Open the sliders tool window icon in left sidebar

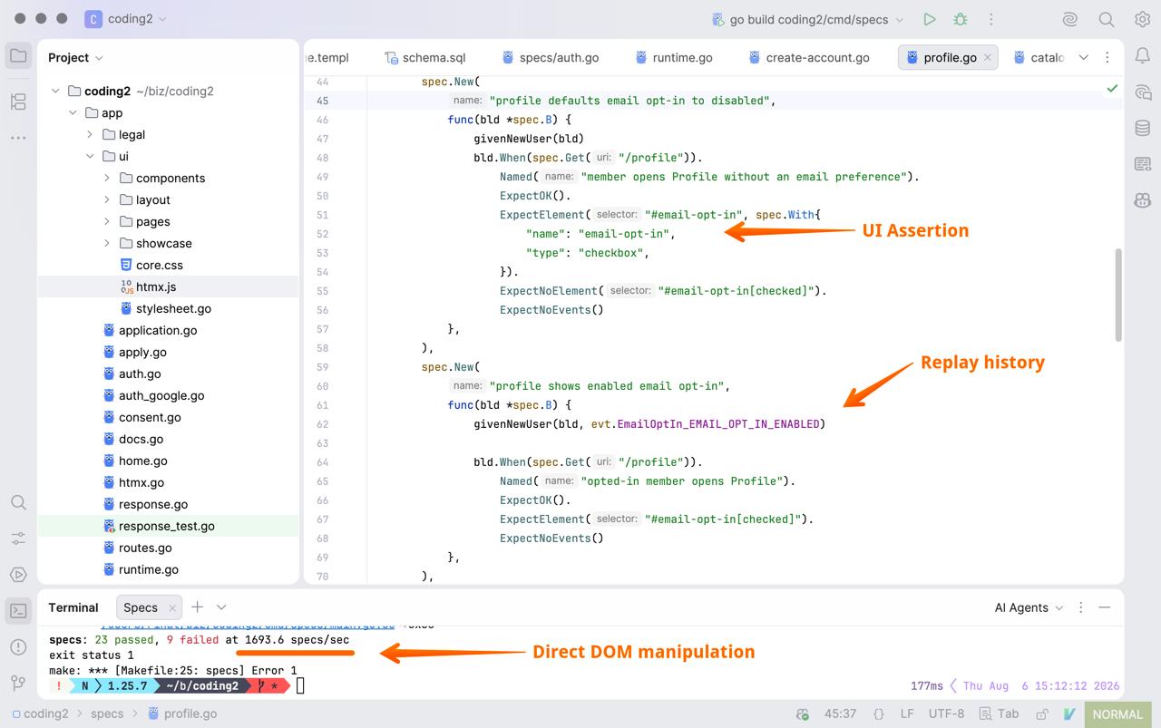tap(18, 539)
